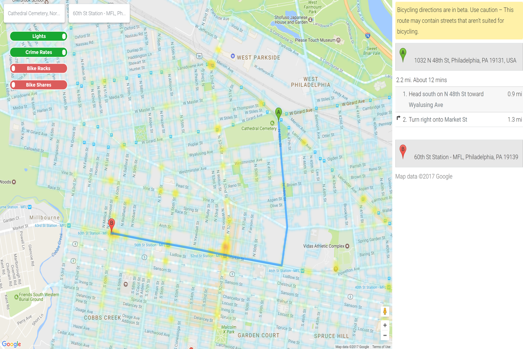Toggle the Lights layer switch

click(38, 36)
